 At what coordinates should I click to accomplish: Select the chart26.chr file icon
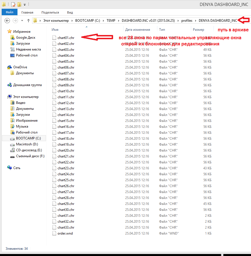[54, 186]
